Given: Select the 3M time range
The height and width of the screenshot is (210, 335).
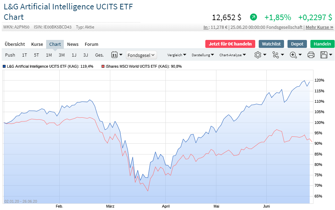Looking at the screenshot, I should (x=62, y=55).
